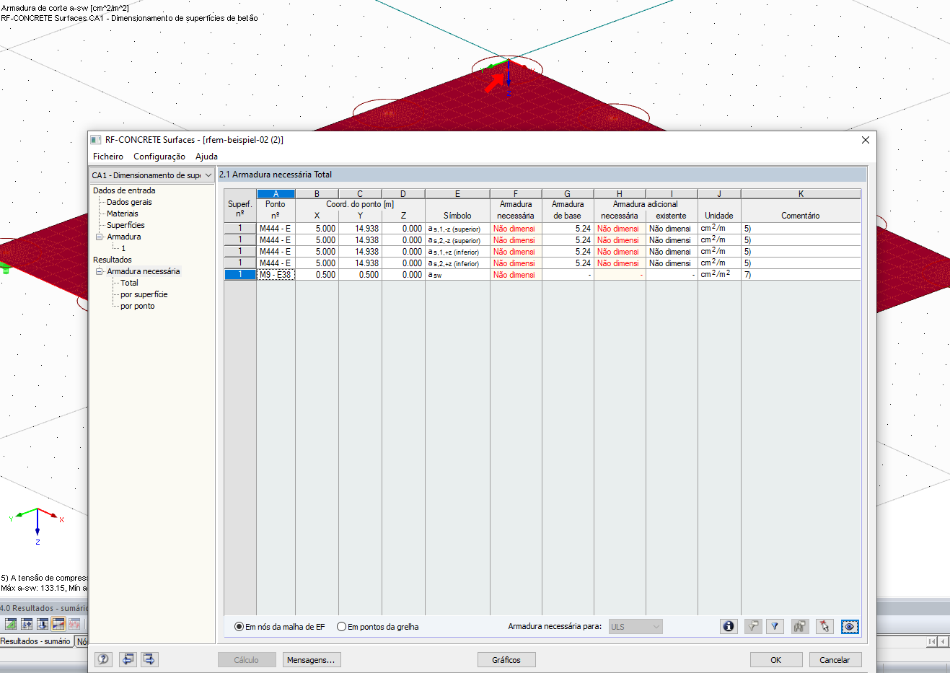Click the 'as,1,-z (superior)' symbol cell
This screenshot has width=950, height=673.
tap(457, 229)
